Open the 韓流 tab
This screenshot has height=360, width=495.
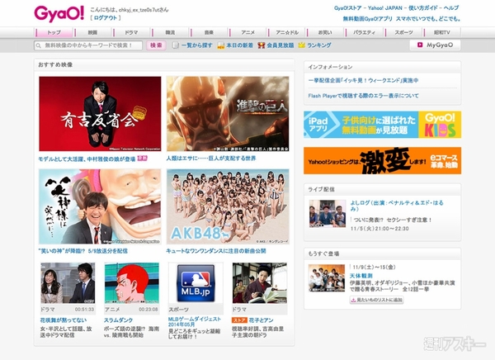pyautogui.click(x=170, y=32)
